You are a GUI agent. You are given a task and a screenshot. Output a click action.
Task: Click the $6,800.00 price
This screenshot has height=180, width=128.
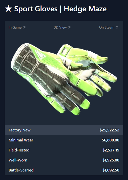click(x=110, y=140)
